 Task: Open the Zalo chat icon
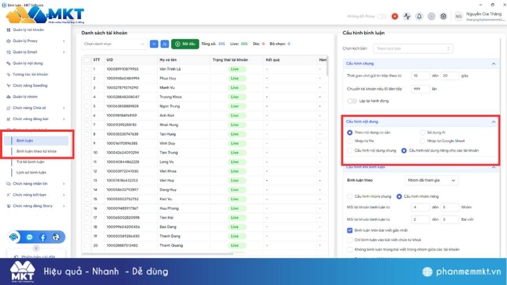29,237
